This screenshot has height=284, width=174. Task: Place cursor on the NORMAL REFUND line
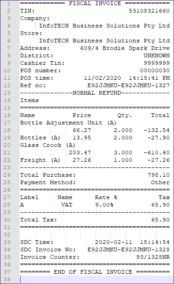pos(95,93)
